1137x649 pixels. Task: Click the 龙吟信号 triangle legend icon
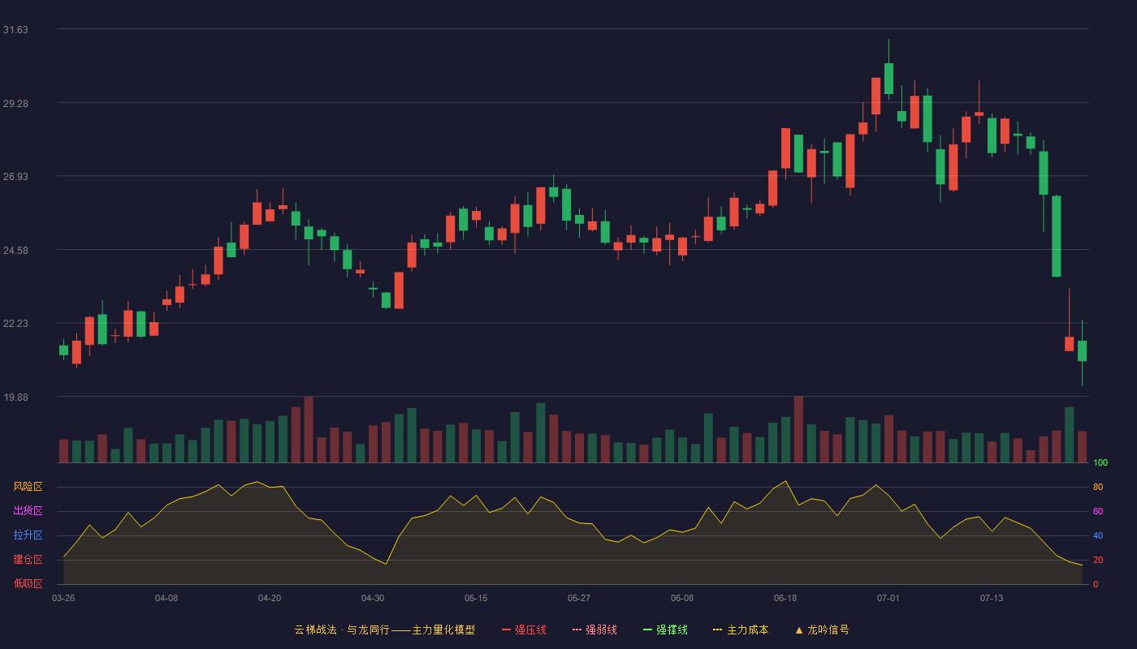[799, 630]
